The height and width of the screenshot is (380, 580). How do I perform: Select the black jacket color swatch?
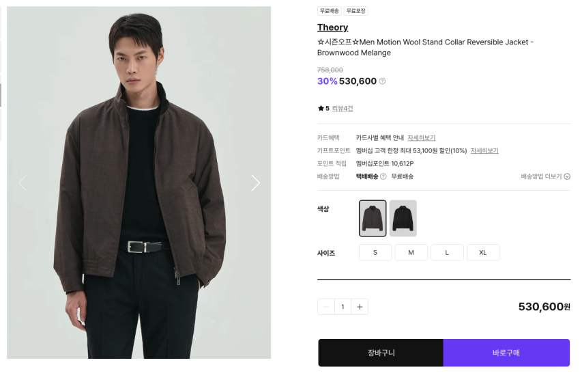coord(403,218)
